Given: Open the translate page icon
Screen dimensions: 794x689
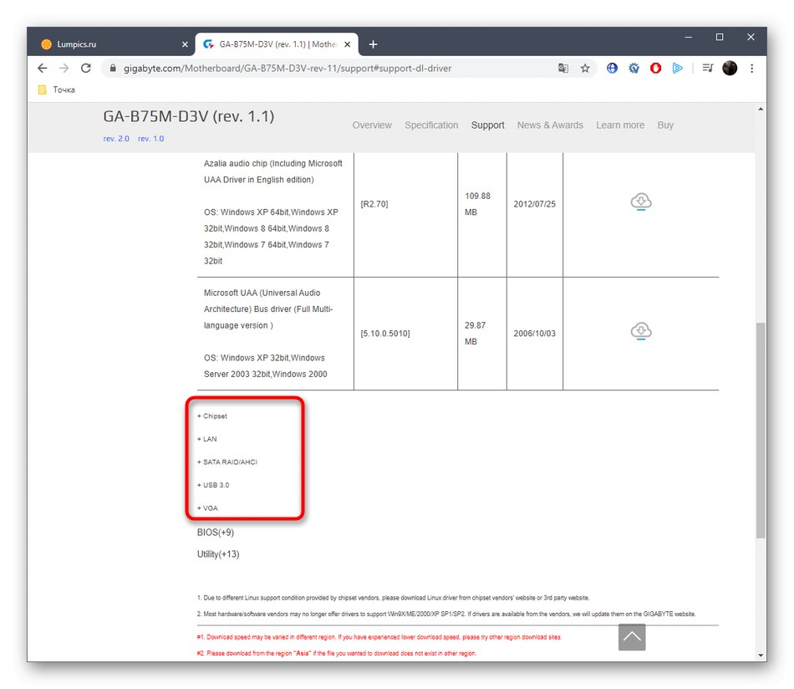Looking at the screenshot, I should point(563,68).
